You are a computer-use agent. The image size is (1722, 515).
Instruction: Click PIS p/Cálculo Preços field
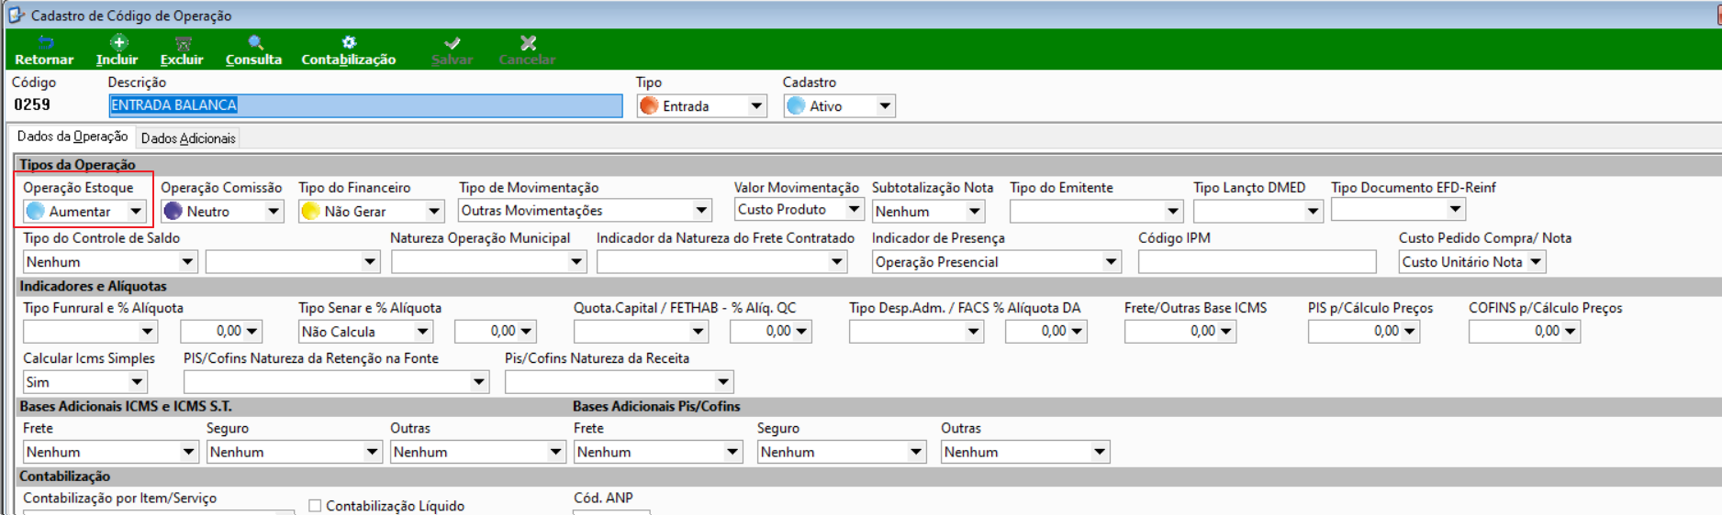click(1364, 332)
